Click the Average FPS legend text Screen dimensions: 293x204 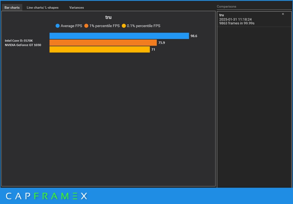coord(71,26)
